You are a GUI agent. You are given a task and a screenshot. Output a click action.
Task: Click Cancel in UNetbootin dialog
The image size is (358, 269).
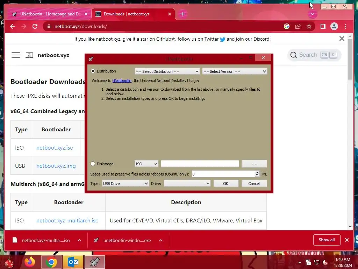tap(254, 184)
